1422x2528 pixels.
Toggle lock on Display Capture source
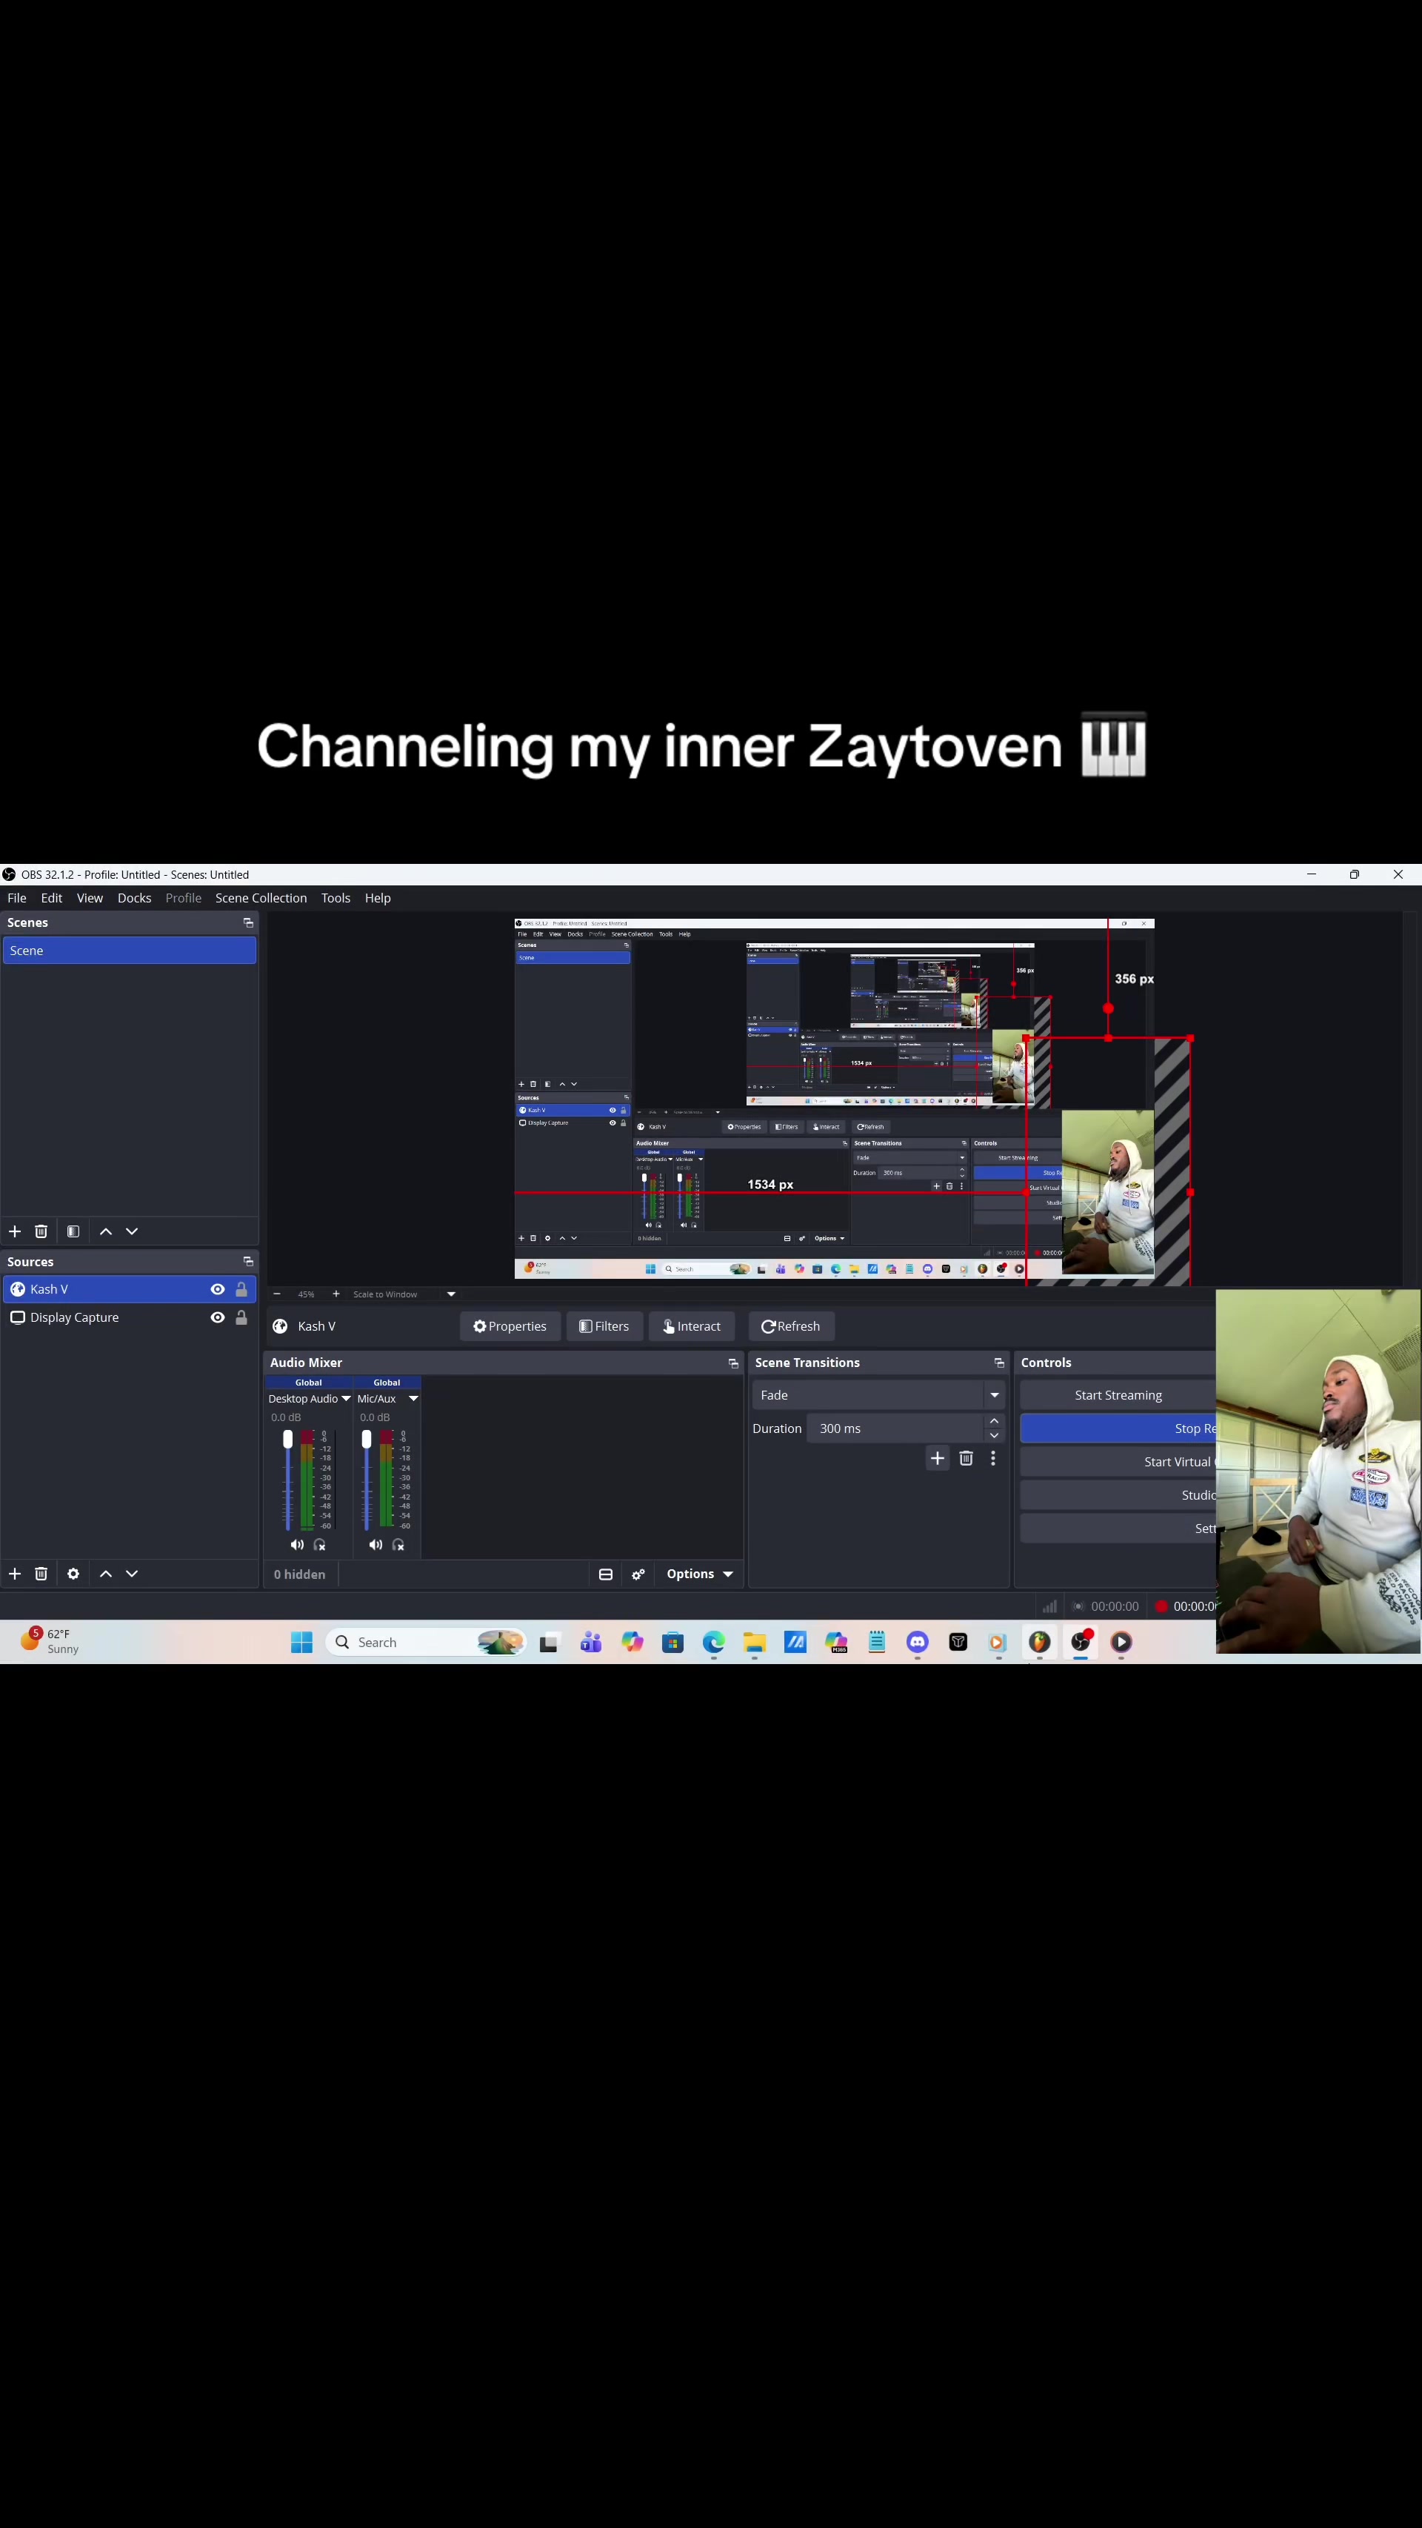tap(241, 1317)
